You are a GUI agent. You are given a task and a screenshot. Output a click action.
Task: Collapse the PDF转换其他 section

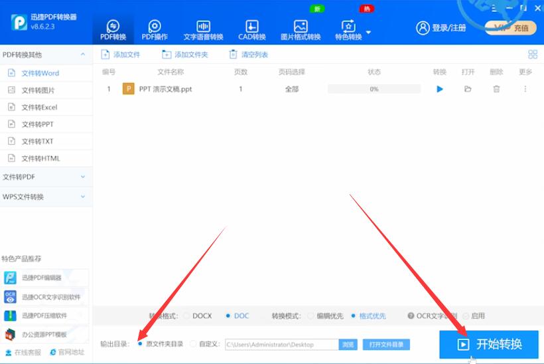click(x=82, y=54)
